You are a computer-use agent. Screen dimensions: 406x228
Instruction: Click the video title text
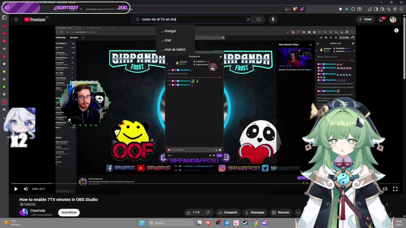pos(58,199)
